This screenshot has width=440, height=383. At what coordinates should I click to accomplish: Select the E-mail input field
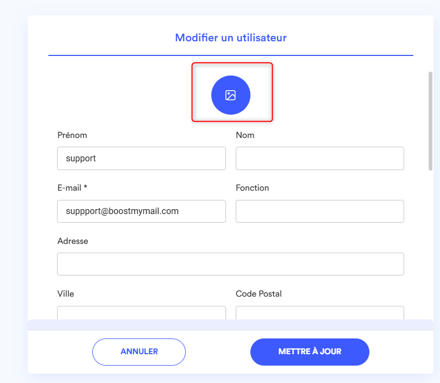[141, 211]
